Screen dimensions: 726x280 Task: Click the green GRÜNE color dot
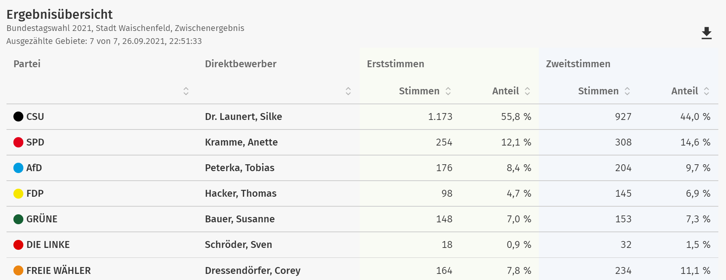18,219
